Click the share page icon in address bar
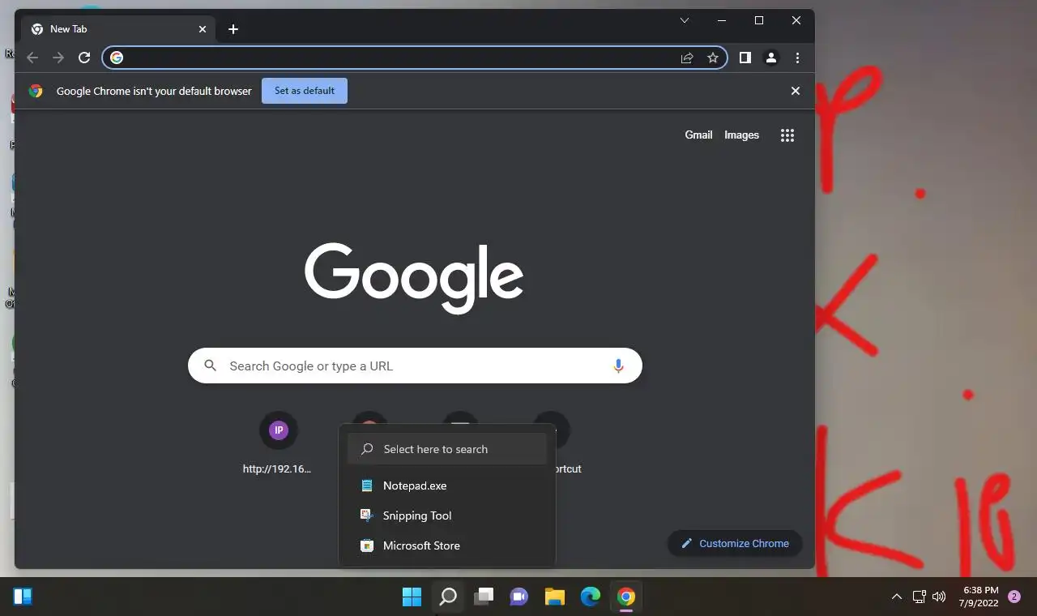Image resolution: width=1037 pixels, height=616 pixels. 687,58
